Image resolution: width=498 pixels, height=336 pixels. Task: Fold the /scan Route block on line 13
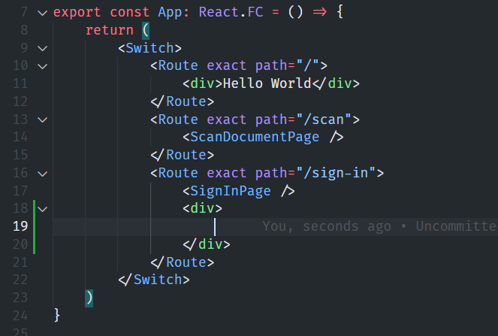(x=42, y=120)
